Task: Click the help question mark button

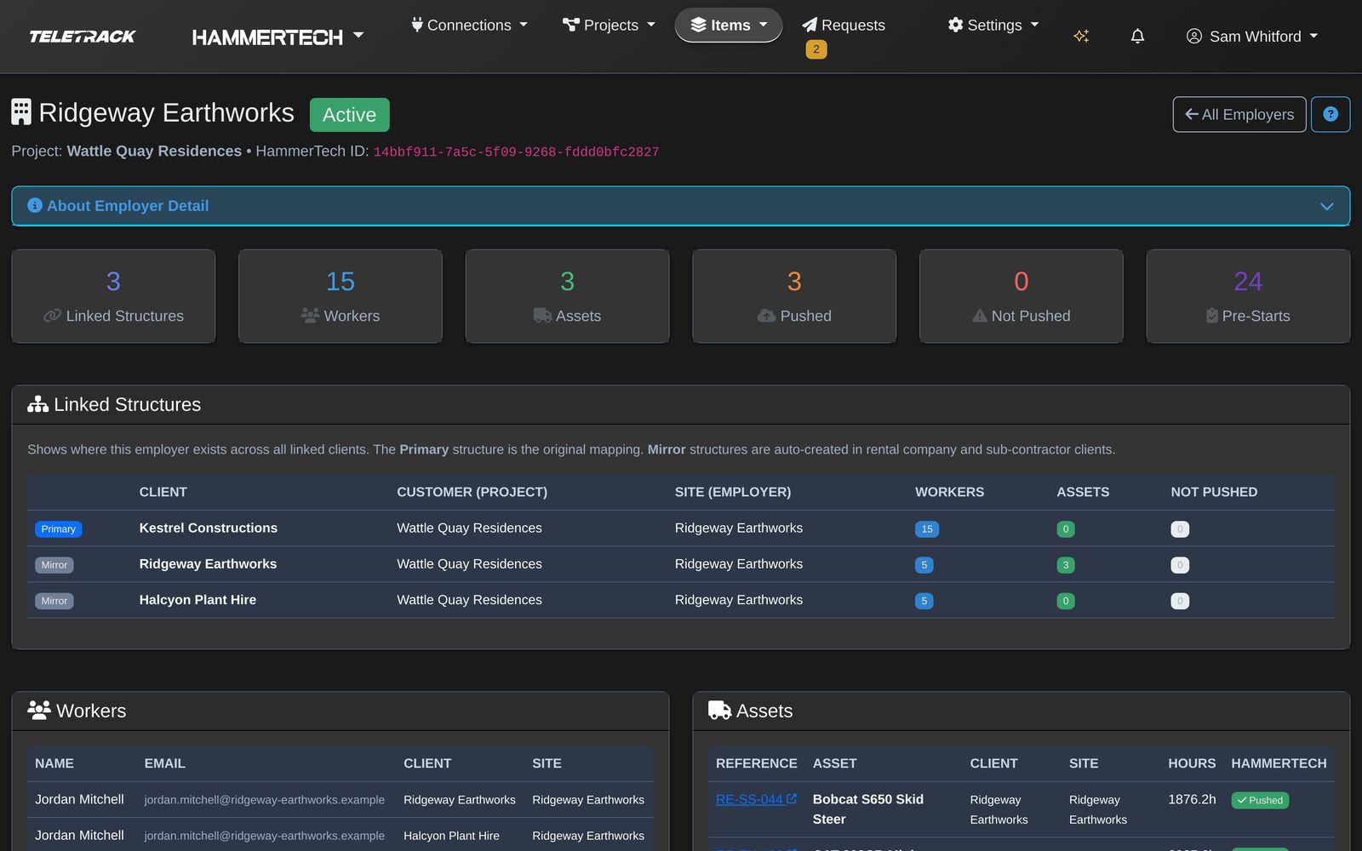Action: point(1331,114)
